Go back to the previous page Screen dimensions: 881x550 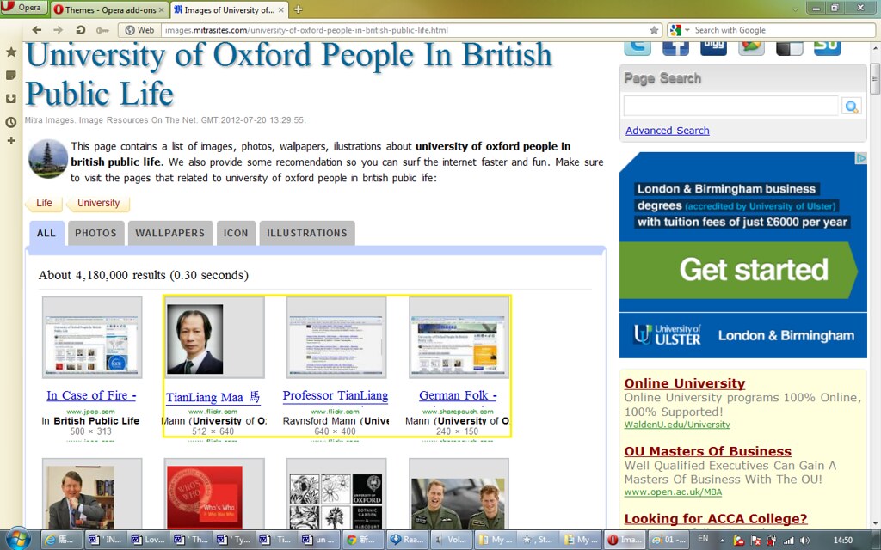click(x=36, y=30)
